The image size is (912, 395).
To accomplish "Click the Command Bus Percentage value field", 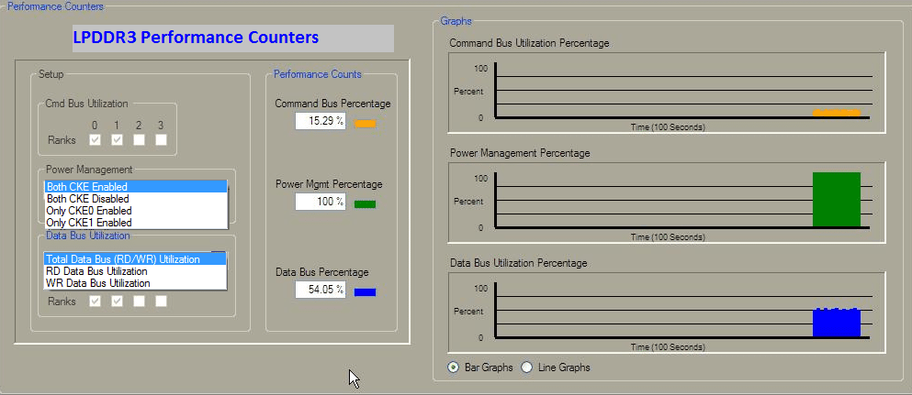I will [x=321, y=122].
